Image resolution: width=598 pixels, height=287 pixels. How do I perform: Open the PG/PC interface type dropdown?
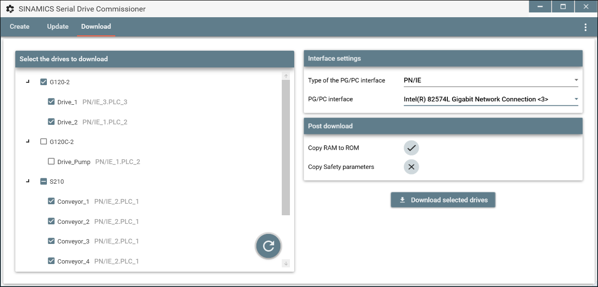[491, 80]
